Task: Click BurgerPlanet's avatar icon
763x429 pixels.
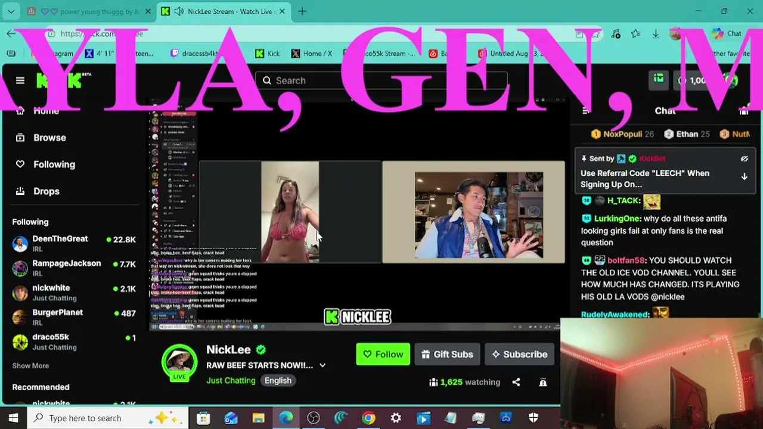Action: click(x=20, y=318)
